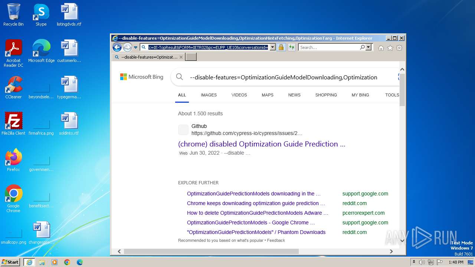The width and height of the screenshot is (475, 267).
Task: Close the --disable-features tab
Action: pyautogui.click(x=181, y=57)
